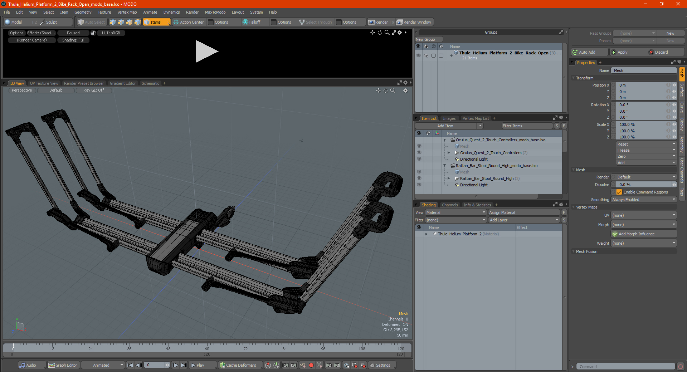
Task: Start the render preview play button
Action: (x=206, y=52)
